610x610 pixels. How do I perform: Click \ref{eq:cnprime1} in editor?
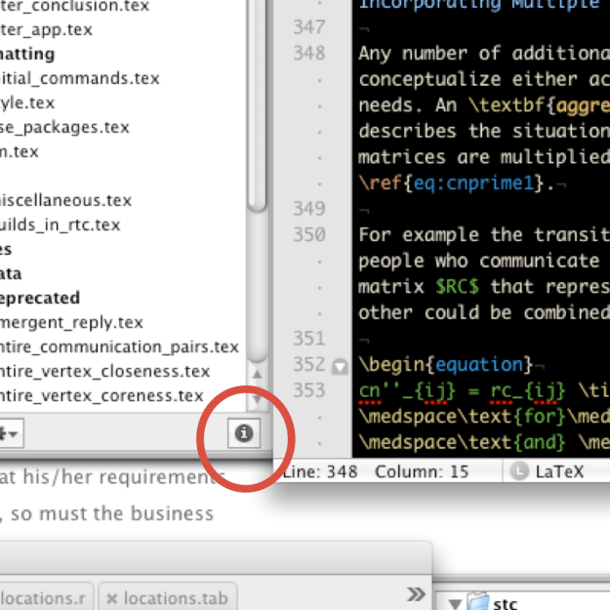point(451,183)
